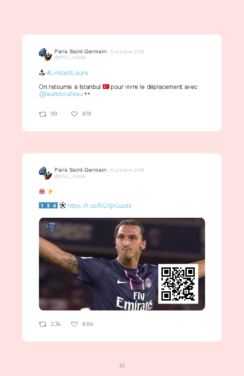
Task: Click Paris Saint-Germain name on first tweet
Action: pos(80,52)
